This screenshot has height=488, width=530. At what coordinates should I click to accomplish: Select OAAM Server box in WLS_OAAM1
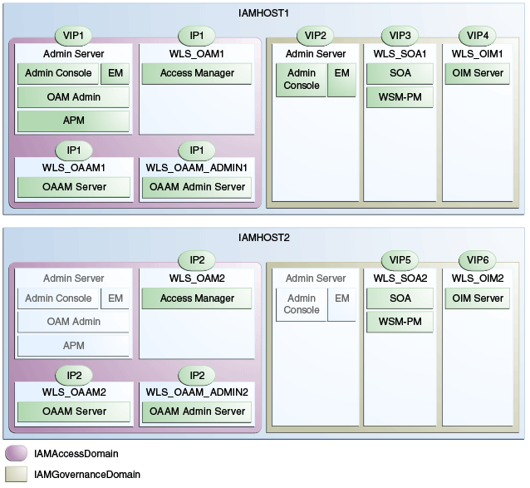tap(74, 187)
